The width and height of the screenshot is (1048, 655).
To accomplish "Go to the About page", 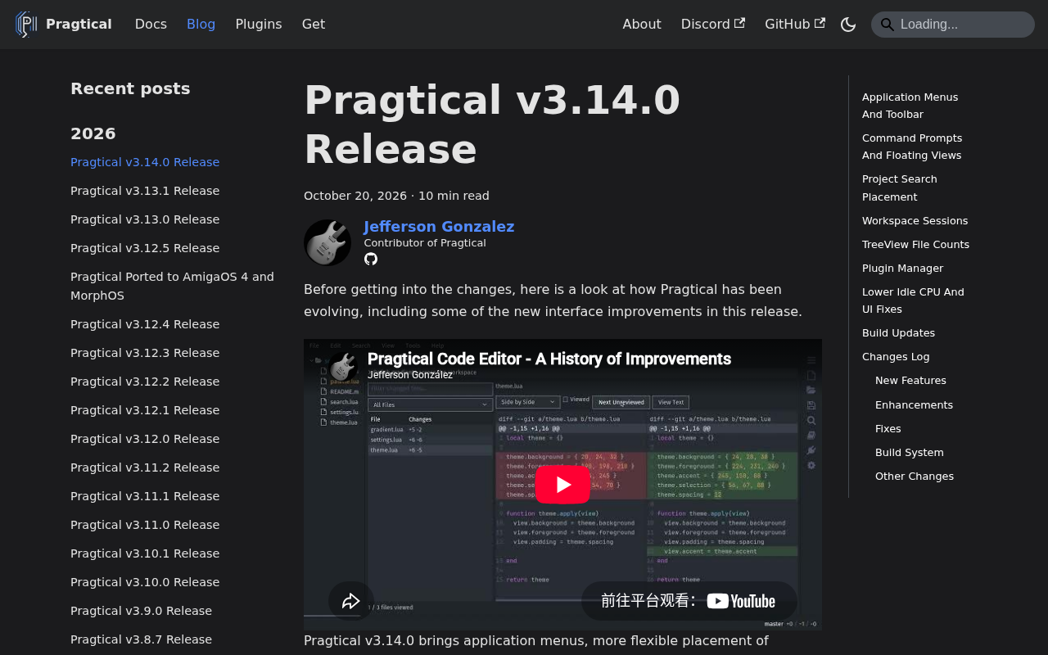I will click(642, 25).
